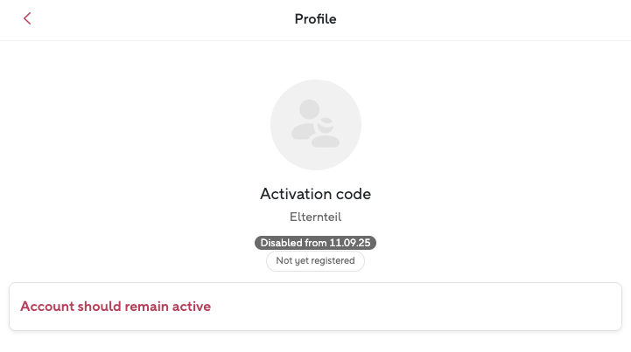Click the Activation code name heading
The width and height of the screenshot is (631, 352).
click(x=315, y=194)
